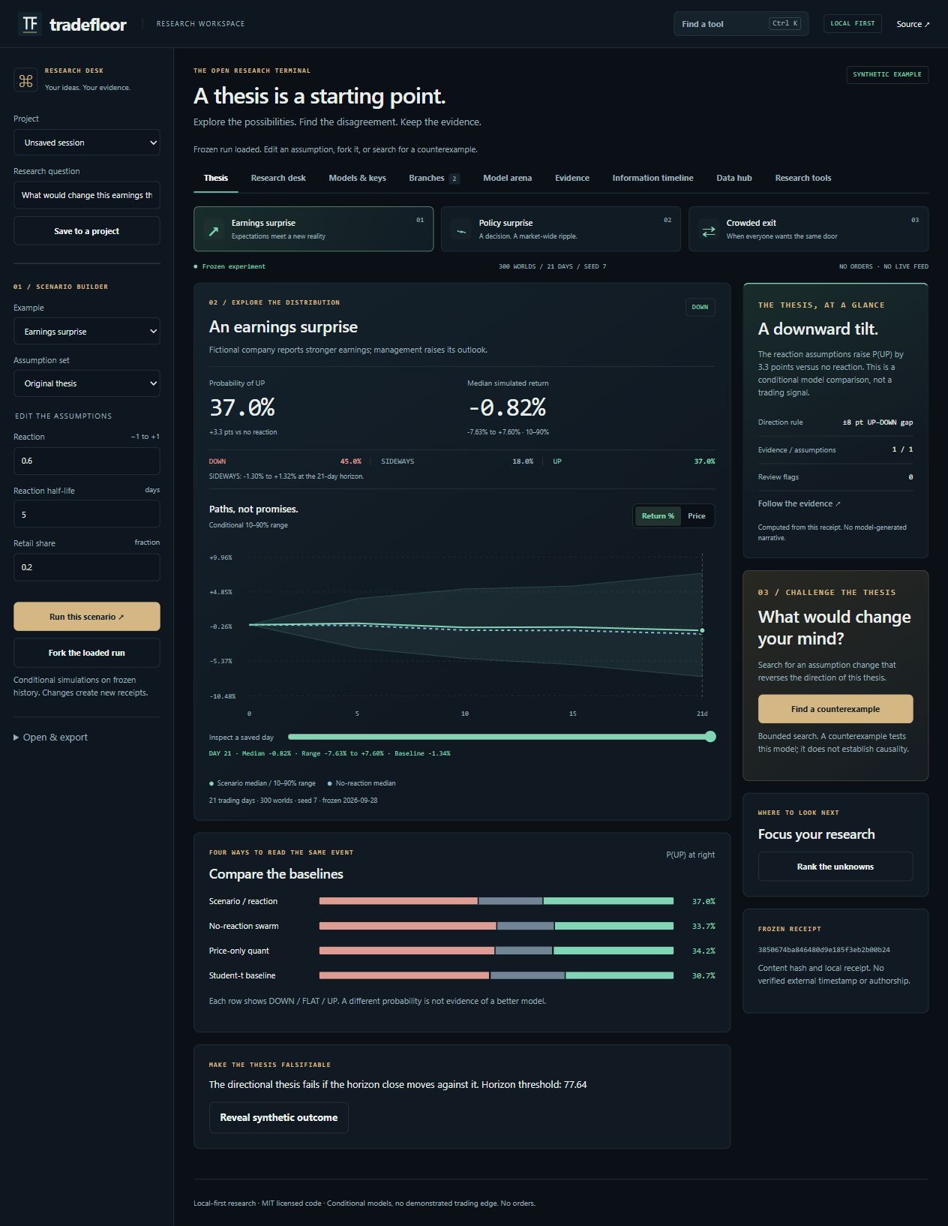The height and width of the screenshot is (1226, 948).
Task: Click the SYNTHETIC EXAMPLE badge
Action: point(886,74)
